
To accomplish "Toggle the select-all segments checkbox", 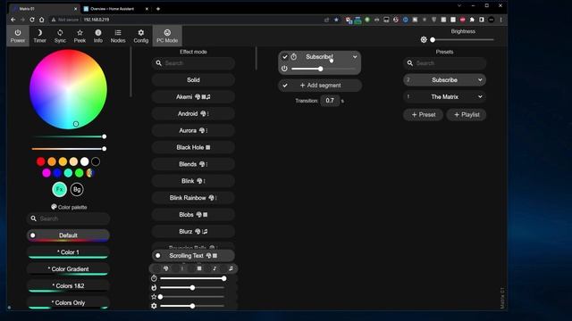I will 285,86.
